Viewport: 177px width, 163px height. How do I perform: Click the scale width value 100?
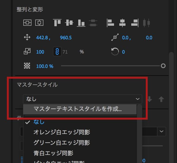[x=40, y=52]
